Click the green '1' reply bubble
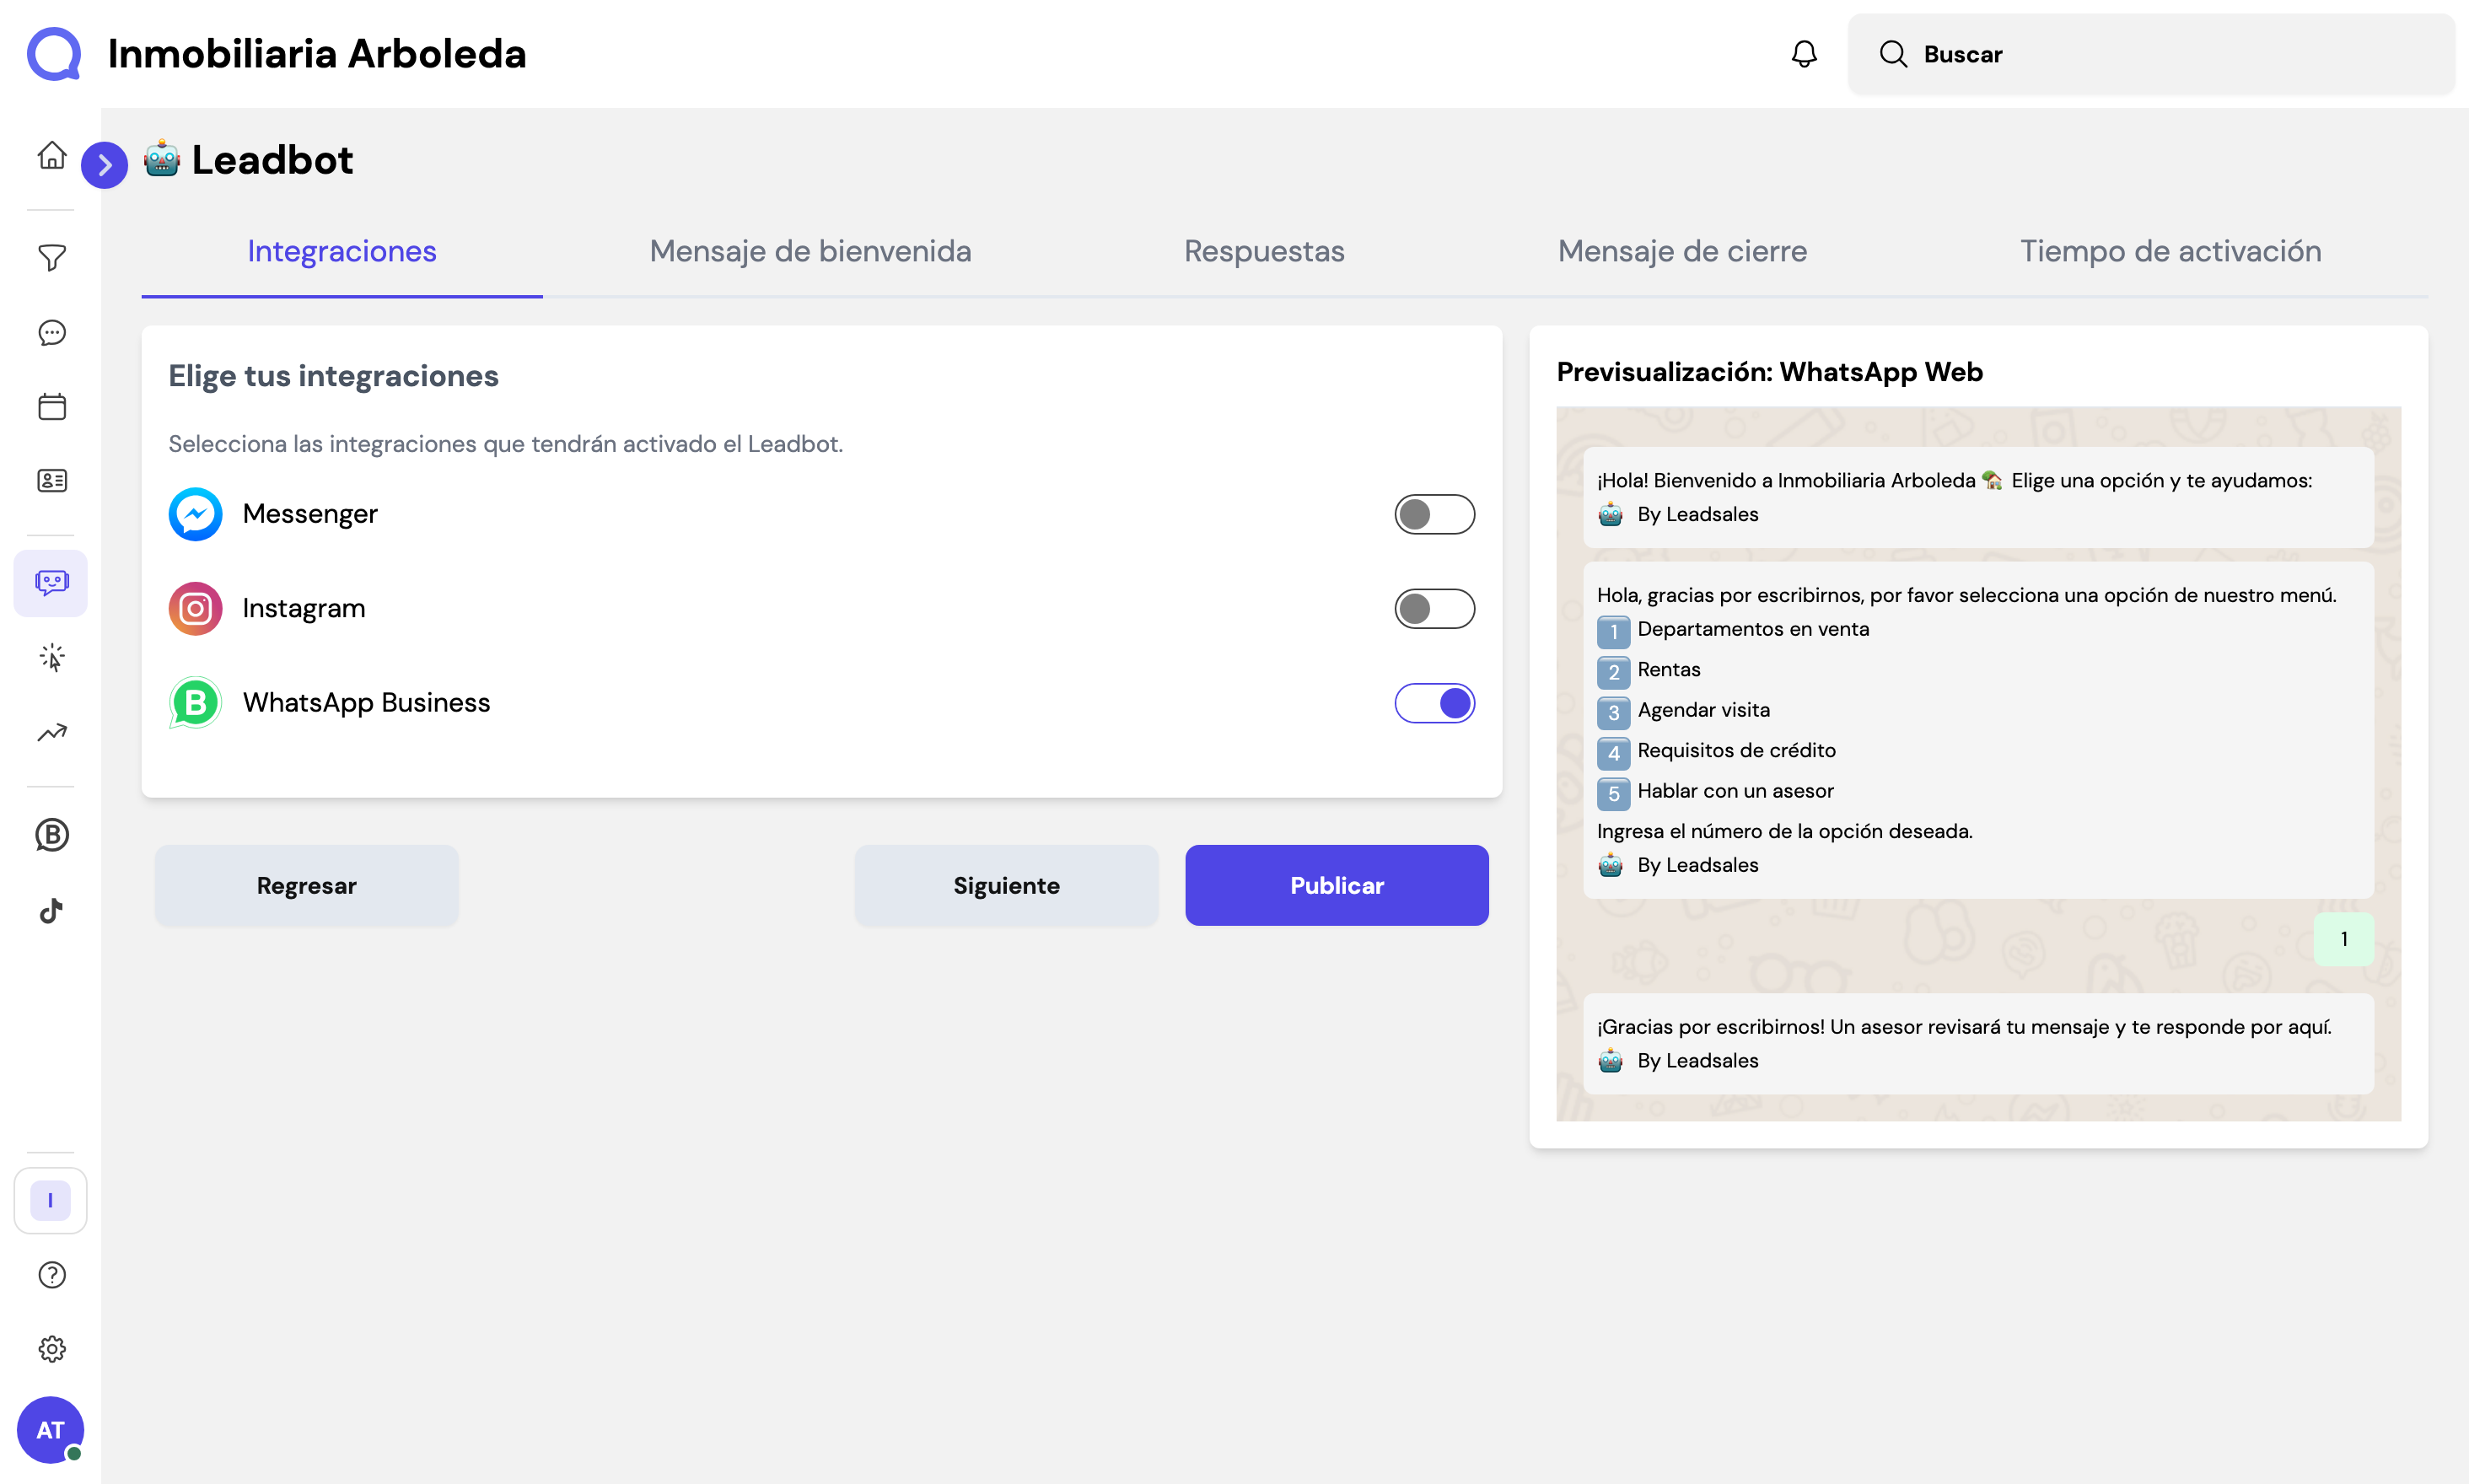 2343,939
